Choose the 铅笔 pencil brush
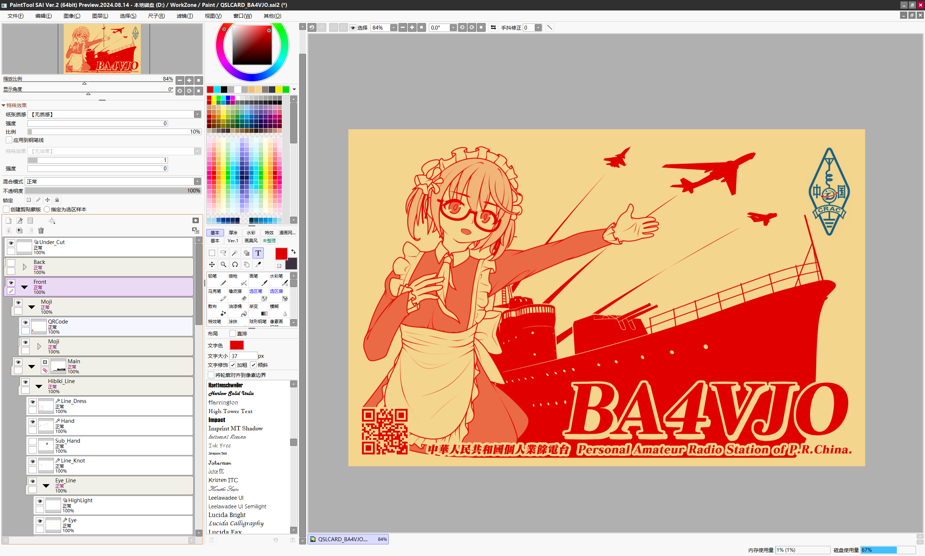This screenshot has width=925, height=556. click(217, 280)
